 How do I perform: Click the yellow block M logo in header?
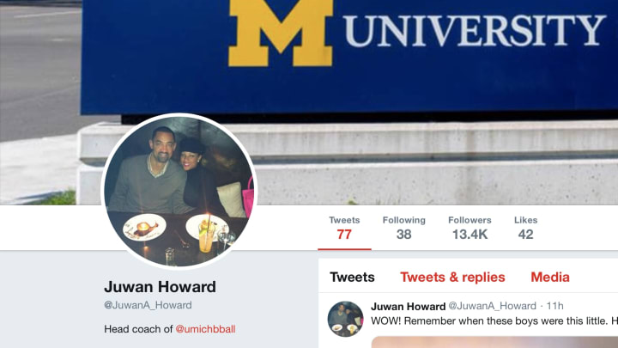(x=280, y=34)
